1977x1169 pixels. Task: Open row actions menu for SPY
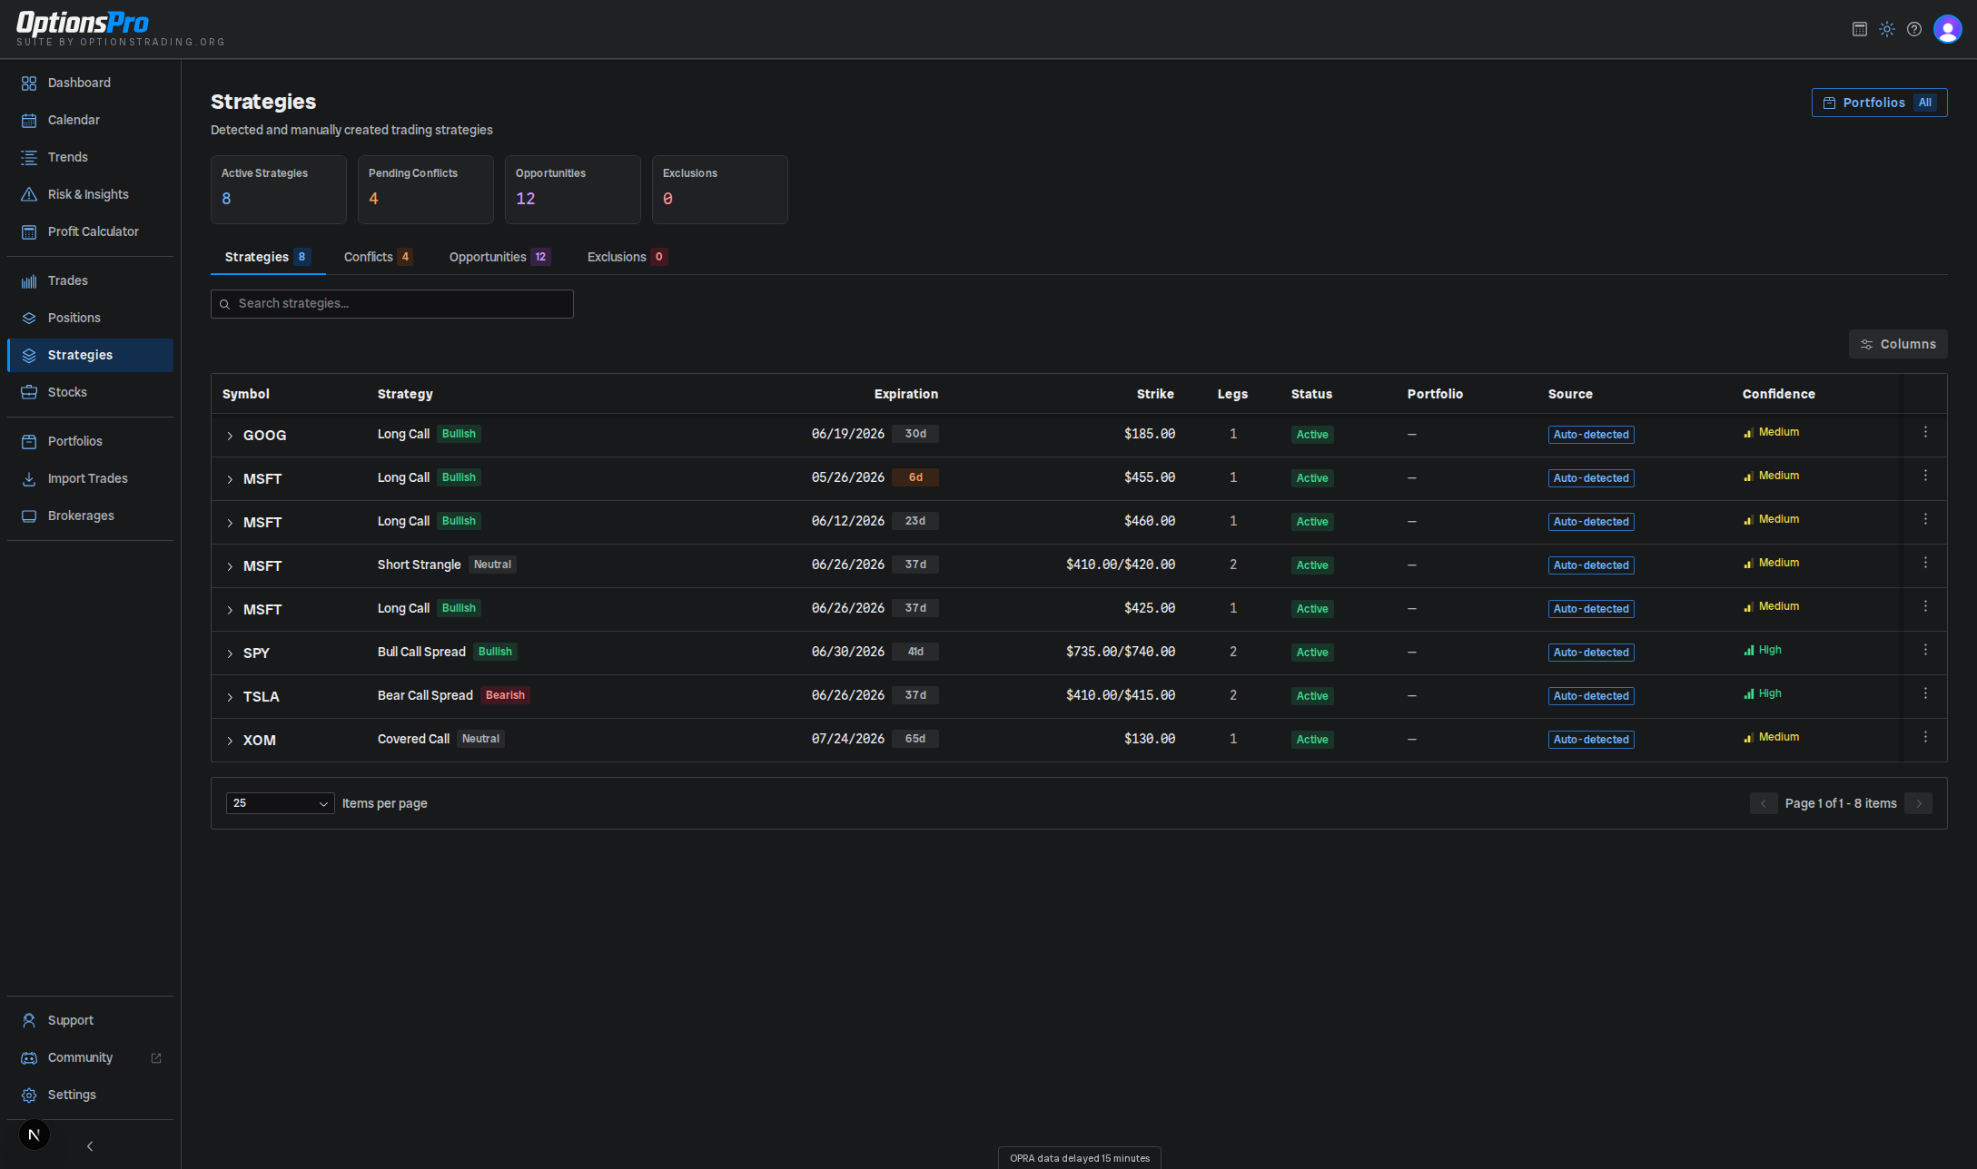click(x=1925, y=650)
